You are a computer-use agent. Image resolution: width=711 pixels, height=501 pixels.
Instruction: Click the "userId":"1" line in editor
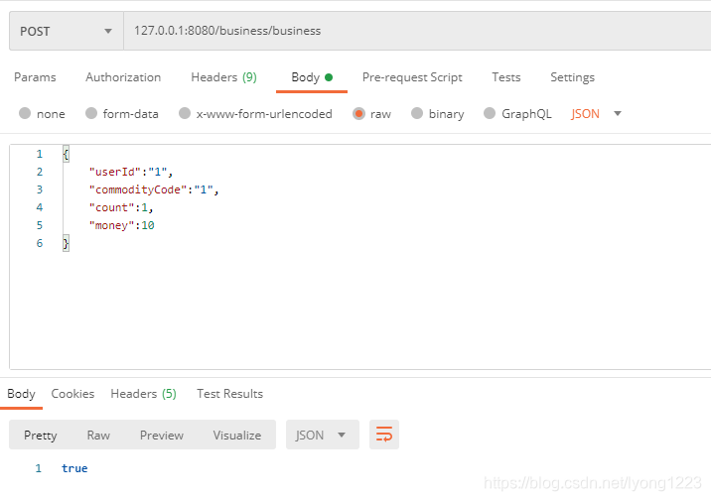[131, 172]
